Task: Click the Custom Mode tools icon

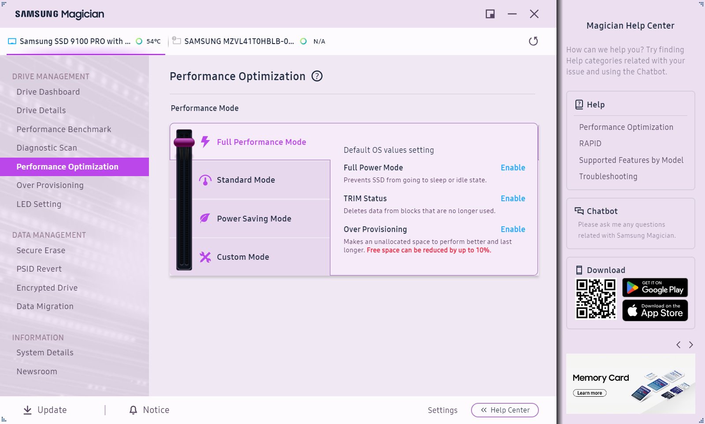Action: (205, 257)
